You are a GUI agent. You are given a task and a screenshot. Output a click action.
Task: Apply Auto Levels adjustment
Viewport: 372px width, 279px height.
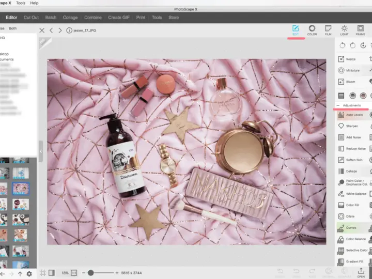(350, 115)
